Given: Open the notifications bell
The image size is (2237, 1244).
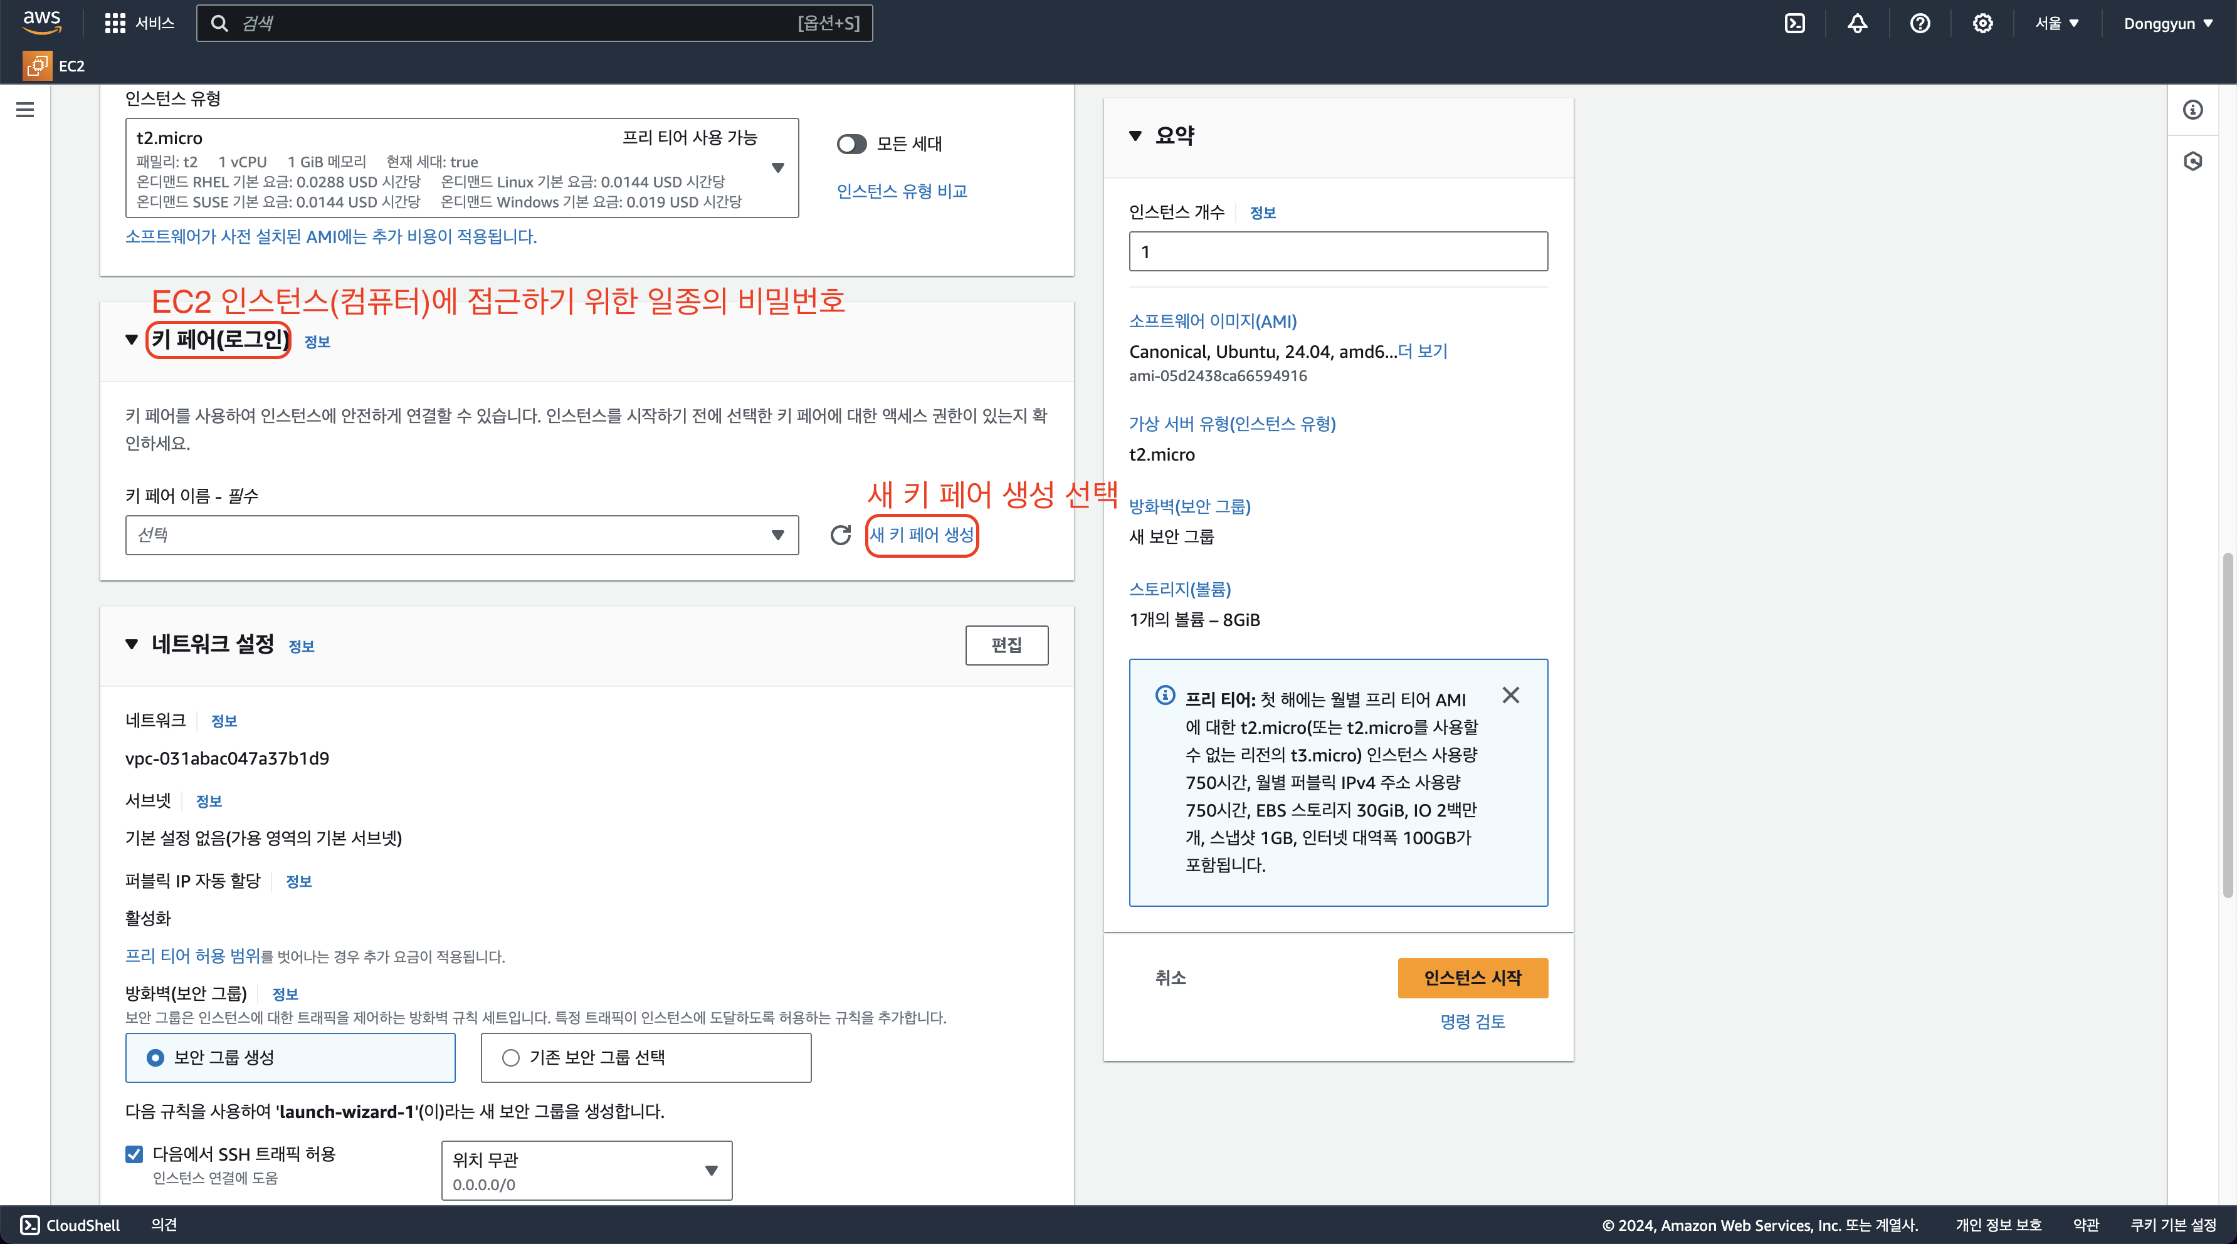Looking at the screenshot, I should [1856, 23].
